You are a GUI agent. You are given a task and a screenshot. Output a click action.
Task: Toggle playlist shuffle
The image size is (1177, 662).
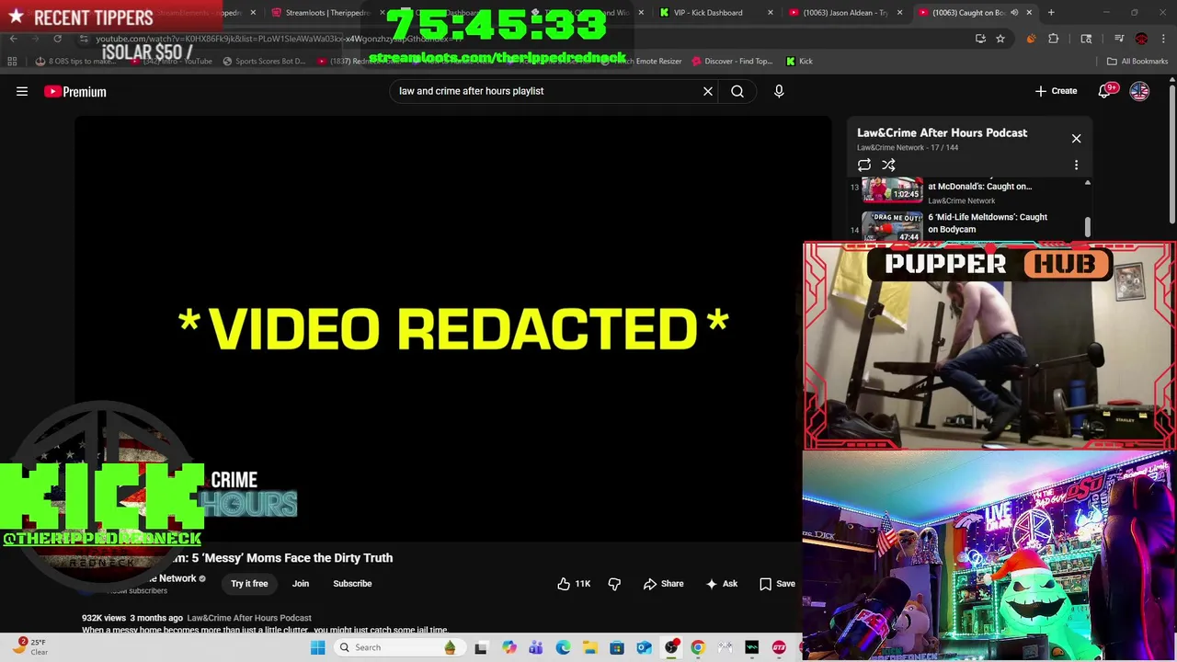[888, 165]
